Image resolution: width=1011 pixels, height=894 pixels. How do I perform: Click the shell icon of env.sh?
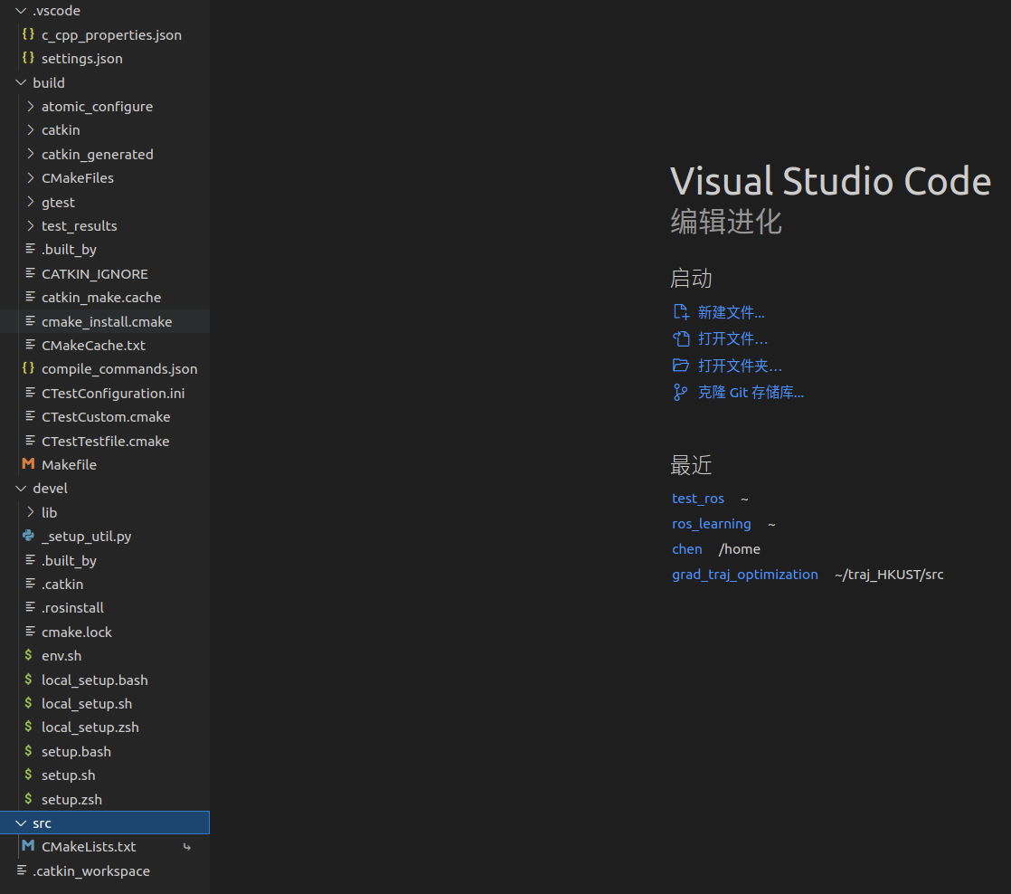(28, 655)
